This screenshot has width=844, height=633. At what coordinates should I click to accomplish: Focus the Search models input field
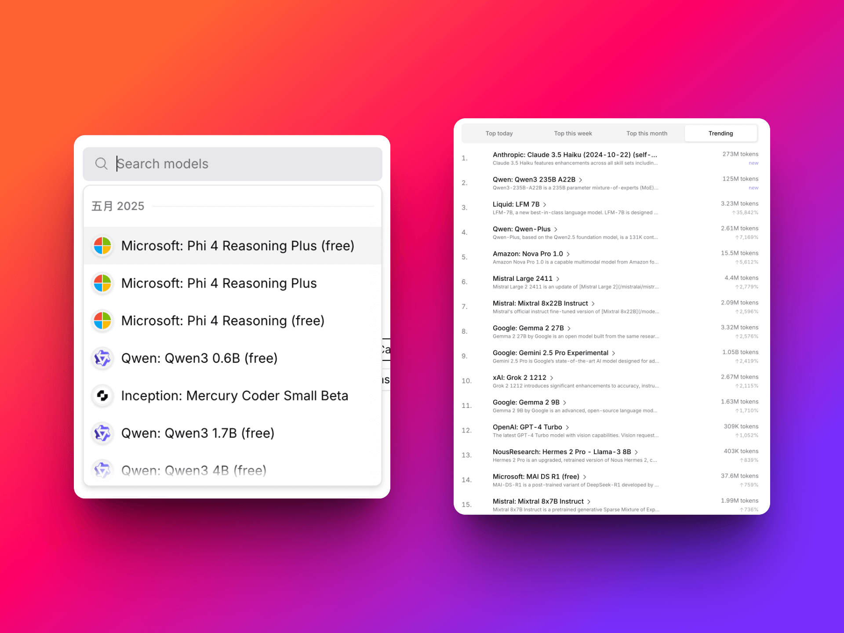[x=233, y=164]
